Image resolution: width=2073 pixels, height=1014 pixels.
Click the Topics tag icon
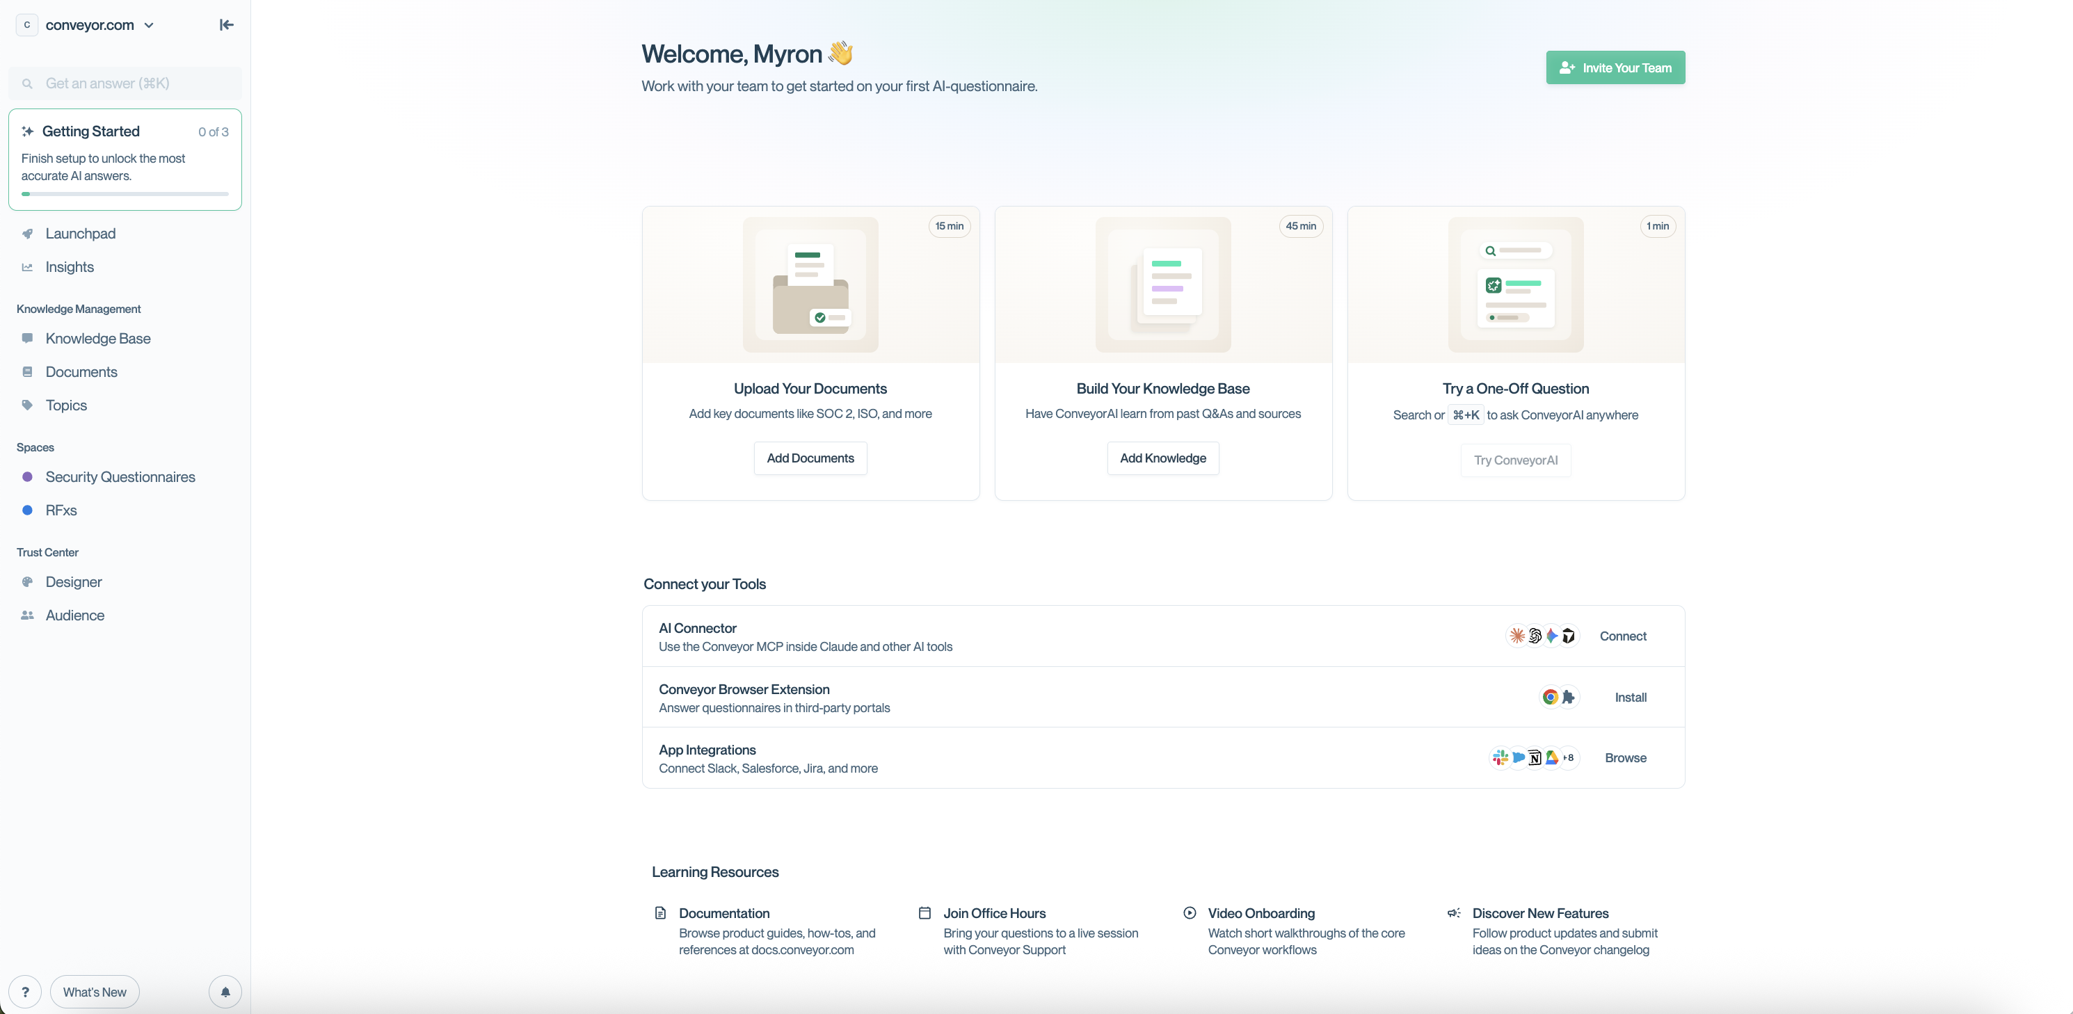point(27,405)
